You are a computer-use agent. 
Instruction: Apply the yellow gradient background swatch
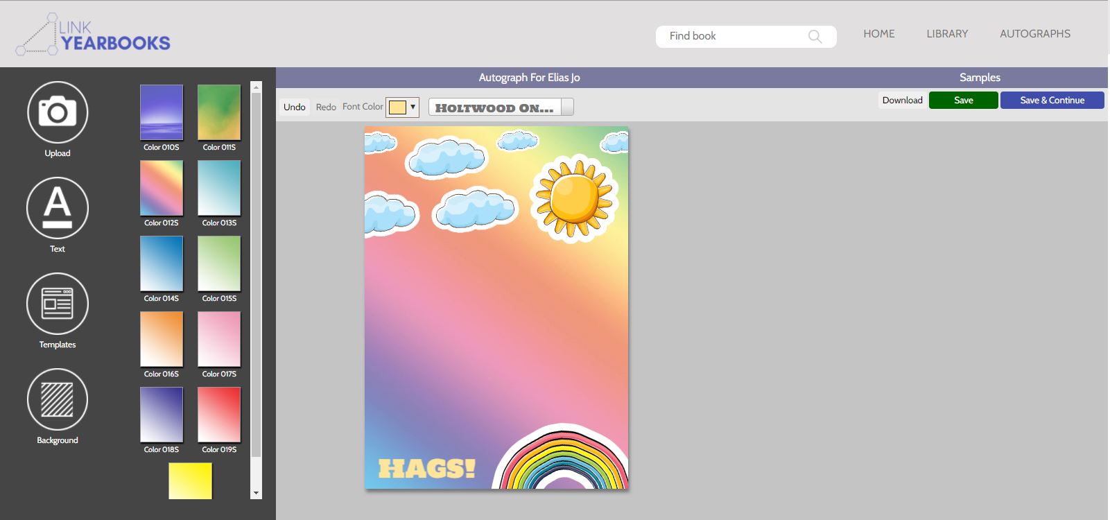[190, 481]
